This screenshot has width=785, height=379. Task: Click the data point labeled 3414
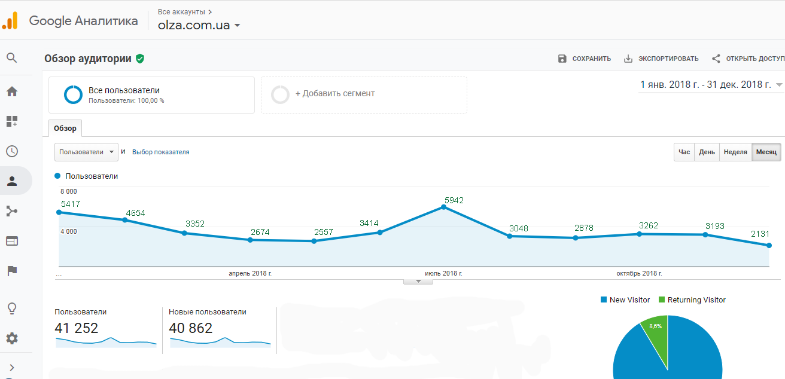click(379, 233)
